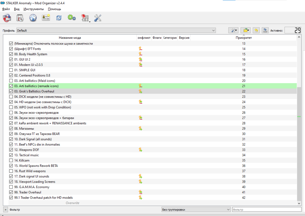Open the Profiles ID card icon
The image size is (305, 216).
tap(46, 18)
